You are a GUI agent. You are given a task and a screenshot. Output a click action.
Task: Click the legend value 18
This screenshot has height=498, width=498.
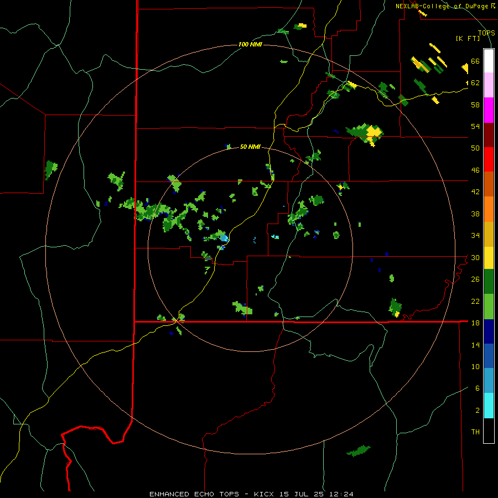coord(475,323)
